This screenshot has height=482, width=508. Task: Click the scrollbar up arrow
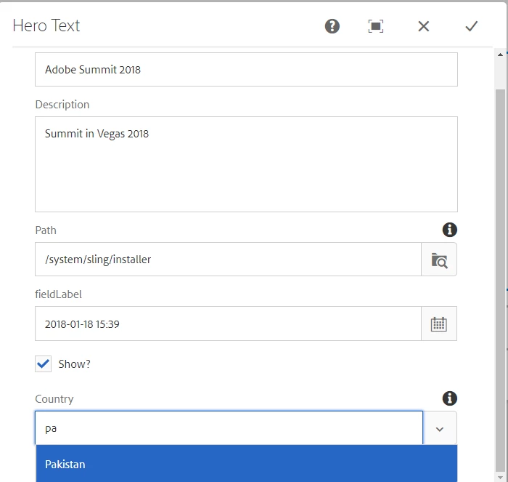coord(500,55)
